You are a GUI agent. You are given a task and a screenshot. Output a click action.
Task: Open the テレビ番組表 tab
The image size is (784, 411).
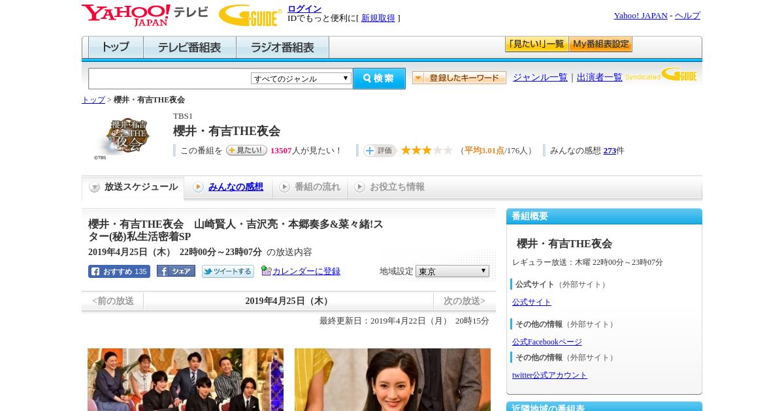(189, 48)
